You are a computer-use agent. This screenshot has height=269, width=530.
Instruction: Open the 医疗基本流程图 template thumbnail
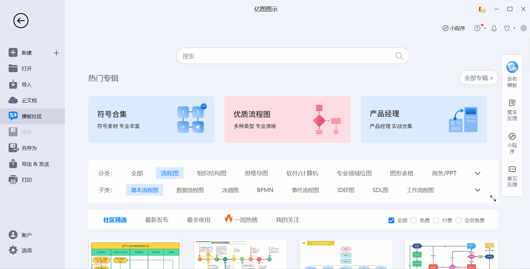click(x=346, y=254)
